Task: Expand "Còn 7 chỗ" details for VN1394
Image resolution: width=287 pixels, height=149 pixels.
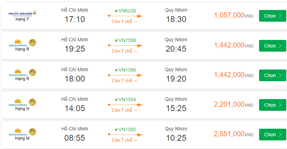Action: 125,110
